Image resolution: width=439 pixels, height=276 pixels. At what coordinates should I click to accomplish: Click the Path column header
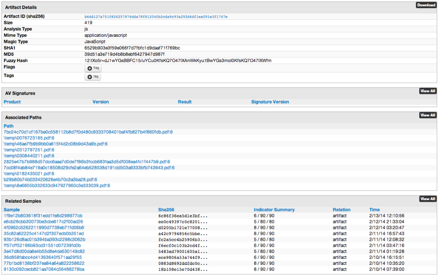pyautogui.click(x=9, y=126)
